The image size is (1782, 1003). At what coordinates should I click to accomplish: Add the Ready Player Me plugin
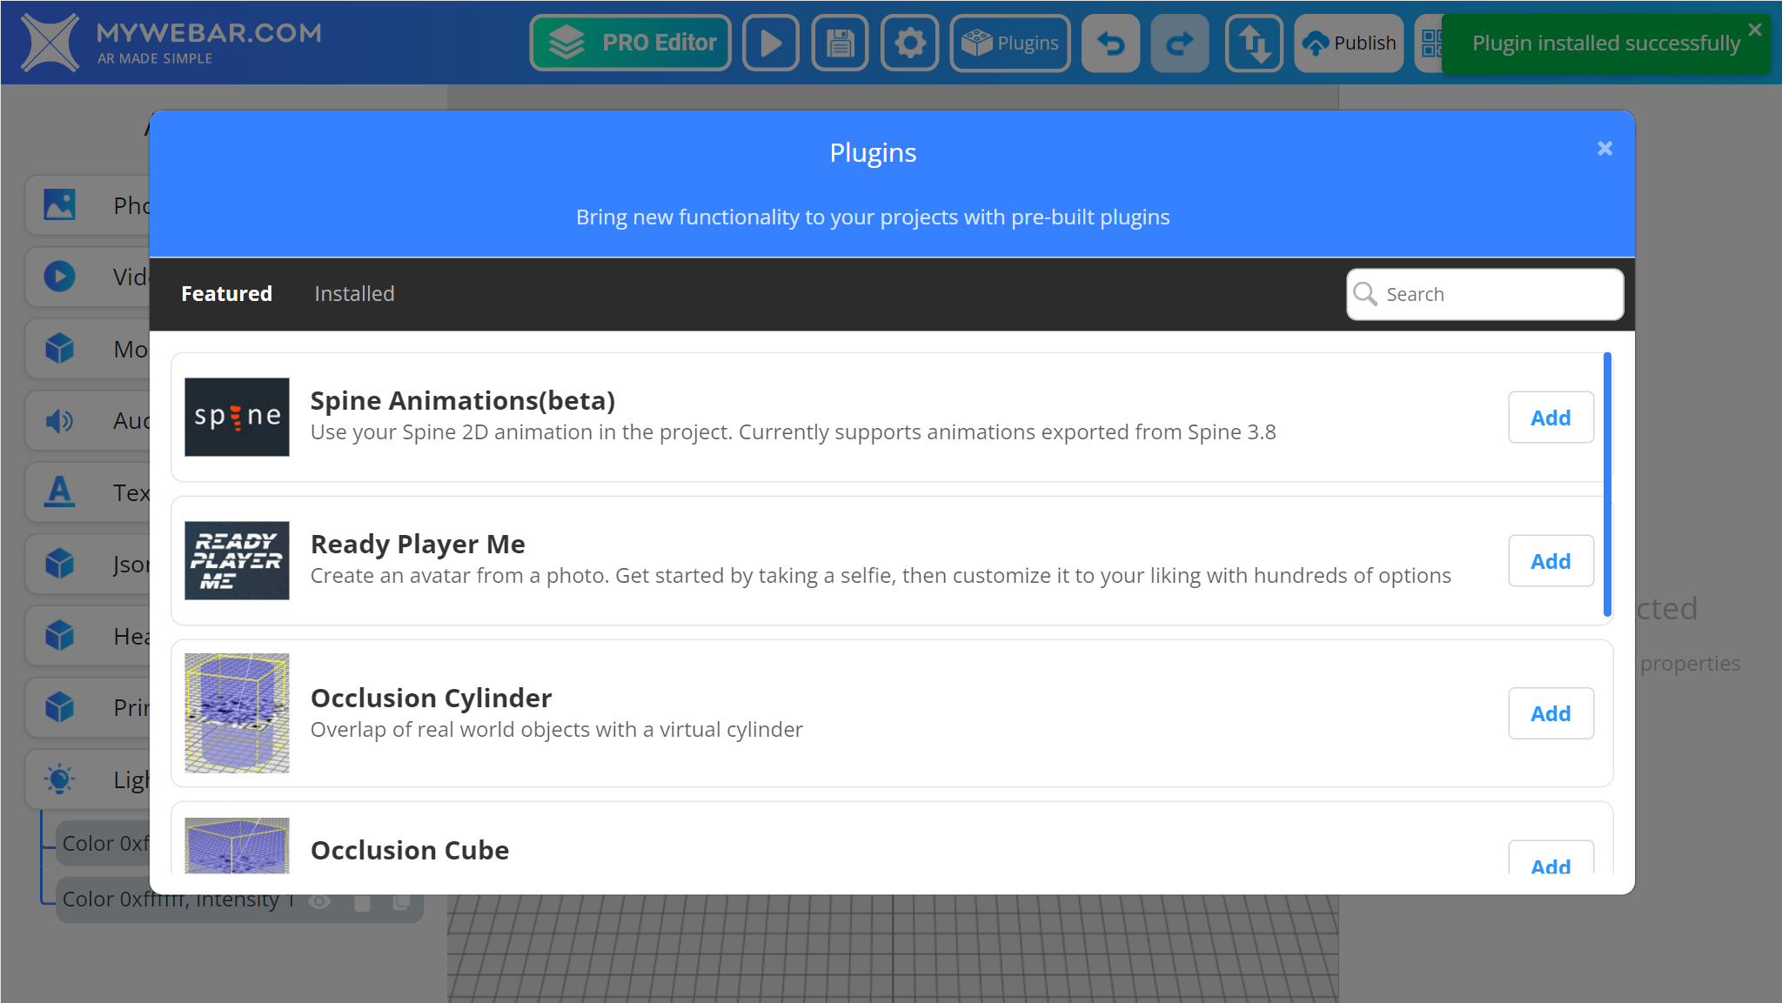(x=1551, y=561)
